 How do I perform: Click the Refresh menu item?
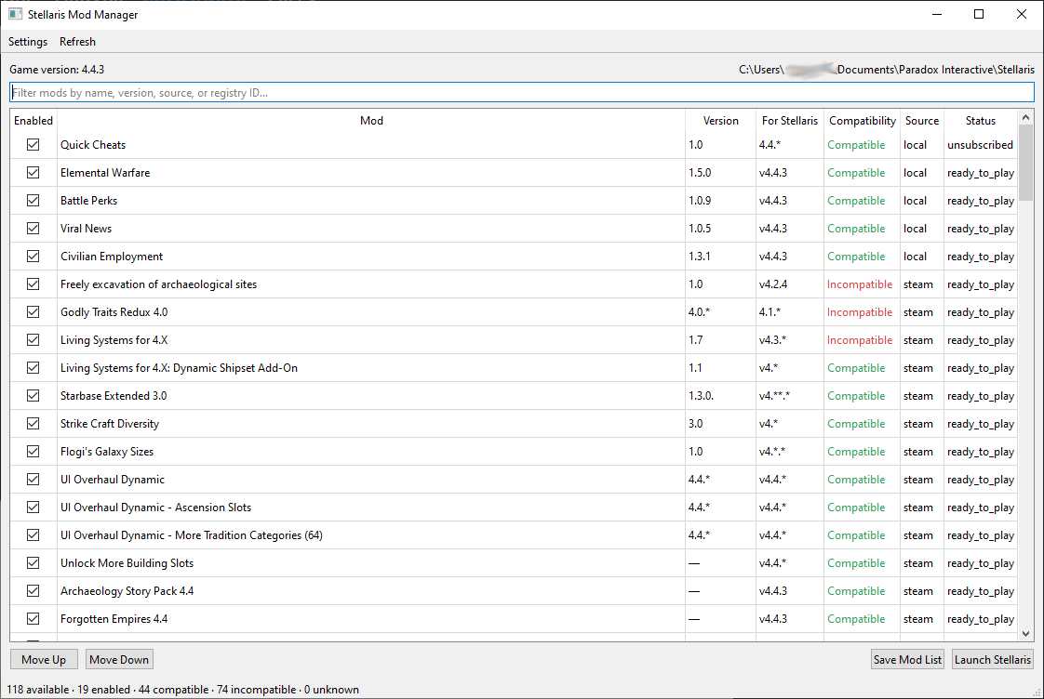(x=77, y=41)
